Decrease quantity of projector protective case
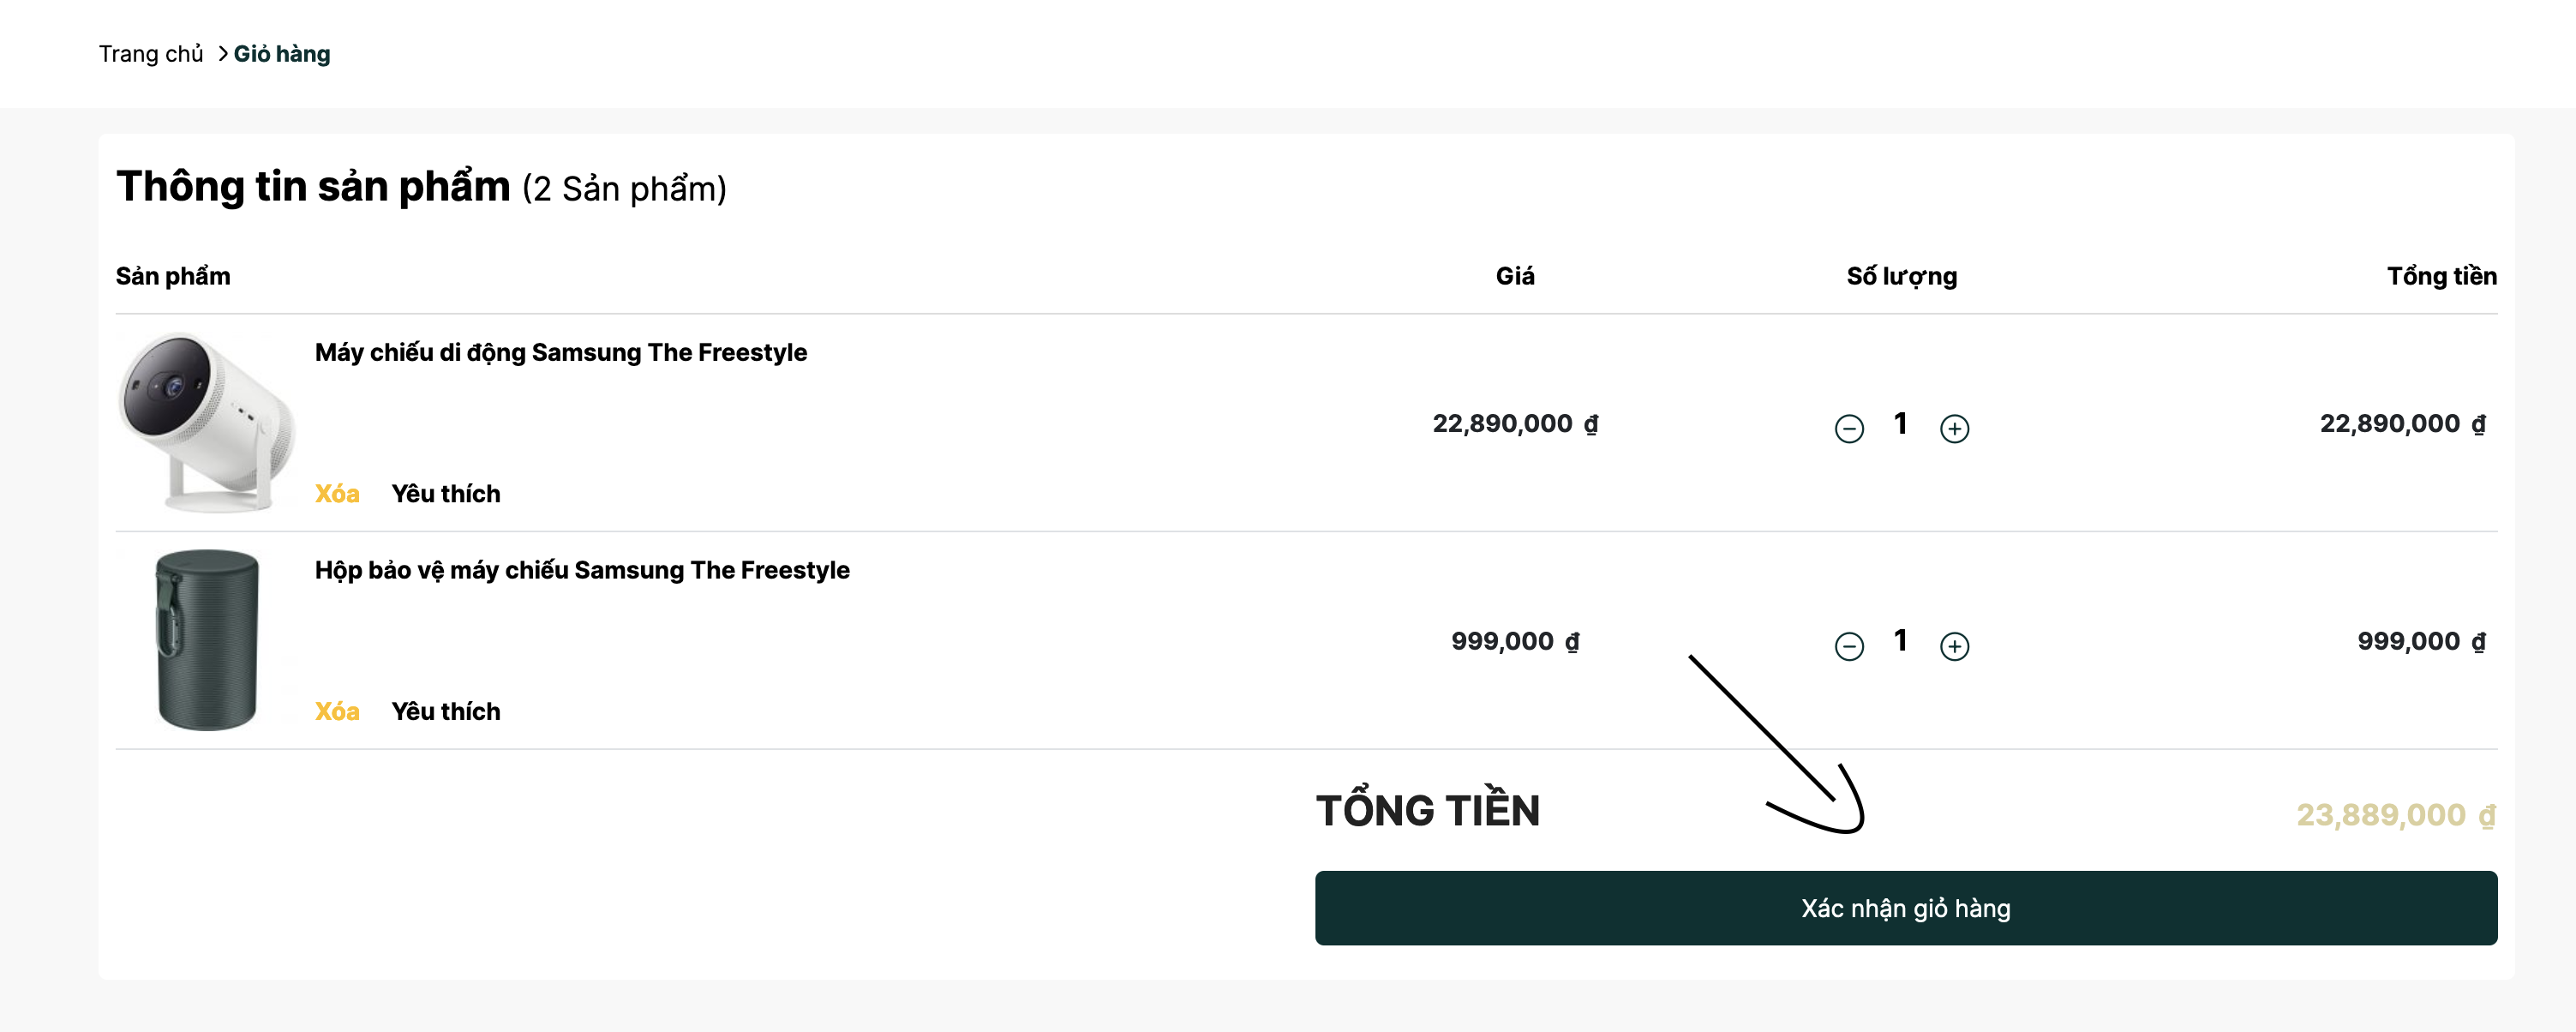This screenshot has height=1032, width=2576. click(1849, 646)
